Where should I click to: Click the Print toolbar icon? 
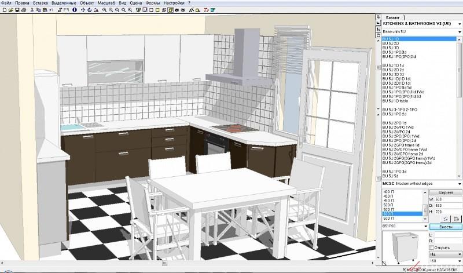pos(25,10)
